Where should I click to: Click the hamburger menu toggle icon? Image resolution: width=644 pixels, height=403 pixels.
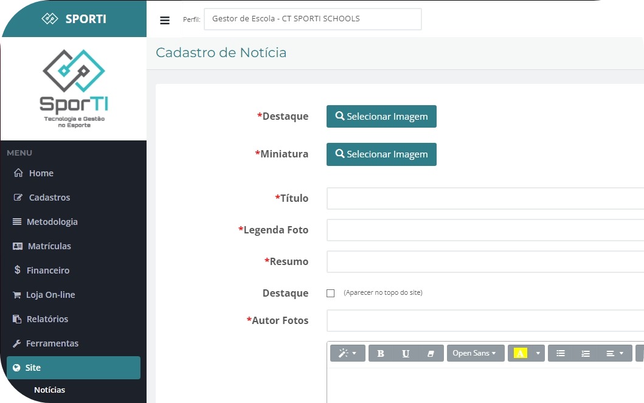click(165, 20)
